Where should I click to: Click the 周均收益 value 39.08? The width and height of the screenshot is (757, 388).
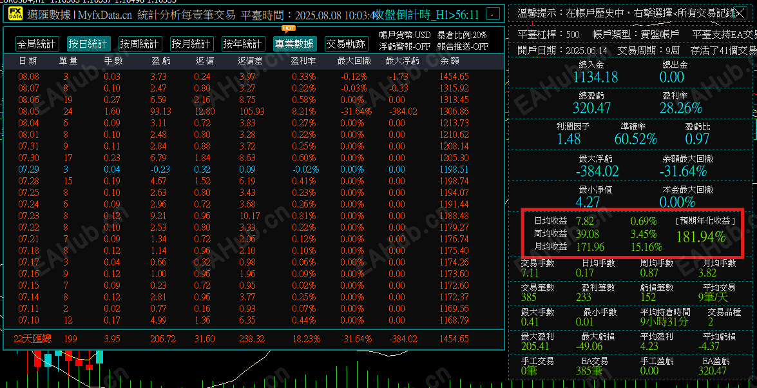point(588,234)
